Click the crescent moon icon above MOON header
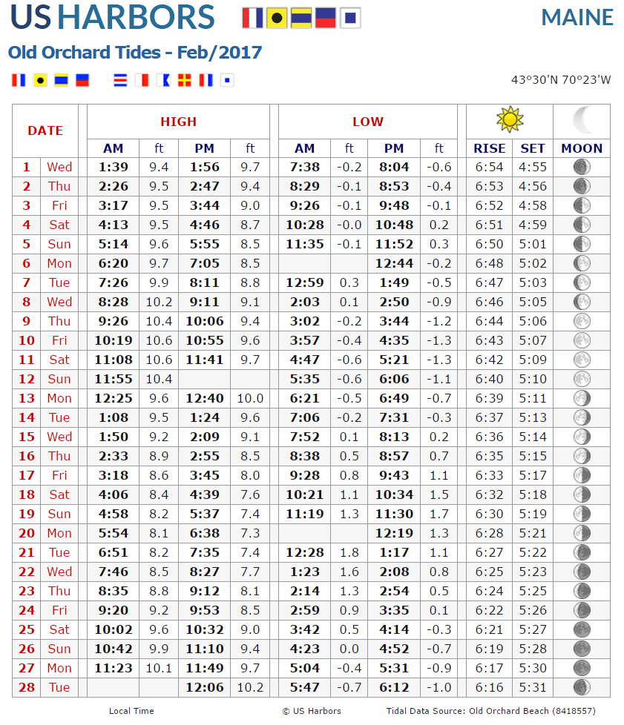This screenshot has width=624, height=725. [582, 120]
